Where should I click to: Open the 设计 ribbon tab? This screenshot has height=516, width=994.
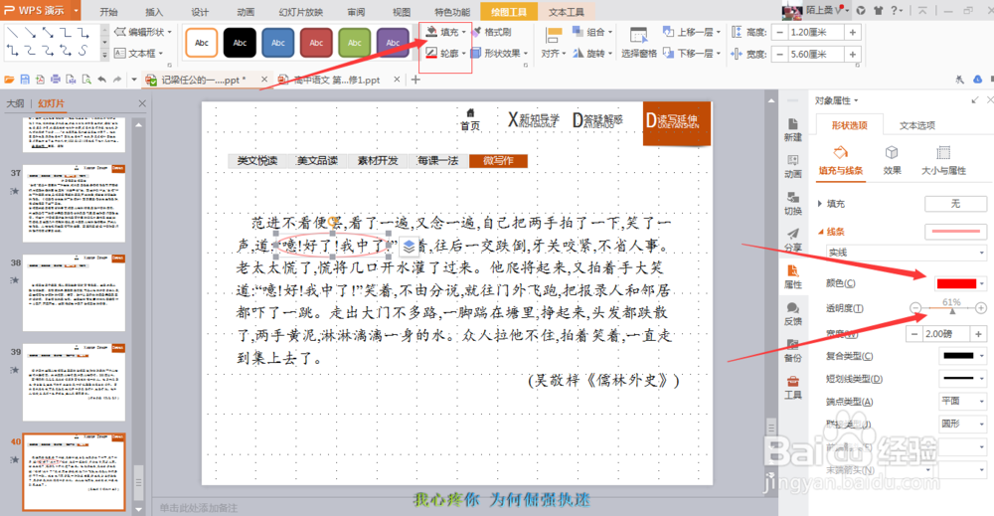200,11
